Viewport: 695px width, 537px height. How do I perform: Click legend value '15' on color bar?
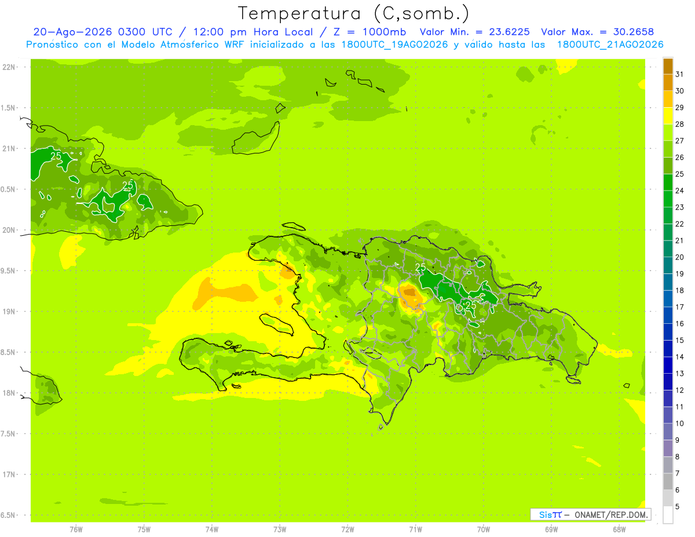(x=680, y=340)
